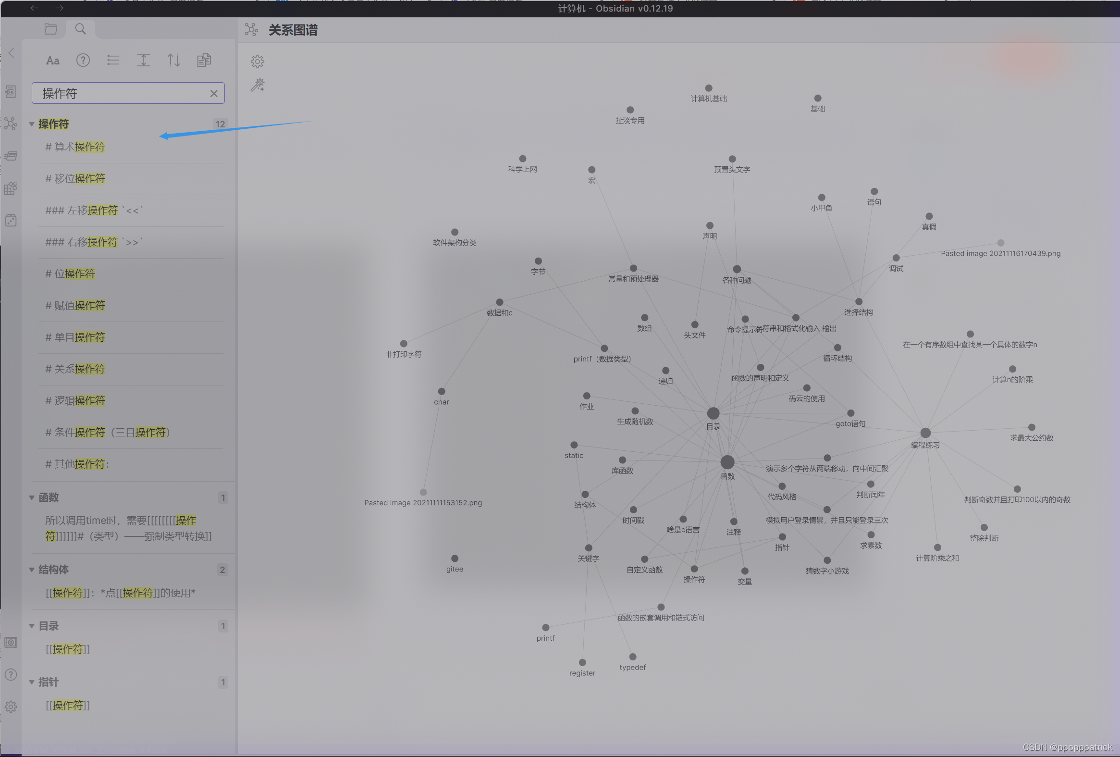Open graph settings gear in graph pane
Screen dimensions: 1120x757
click(x=258, y=61)
